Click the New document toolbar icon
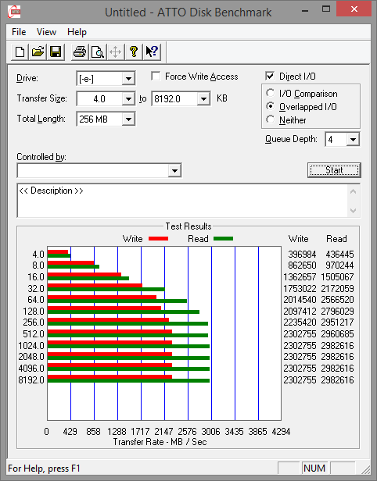The image size is (377, 481). [20, 52]
